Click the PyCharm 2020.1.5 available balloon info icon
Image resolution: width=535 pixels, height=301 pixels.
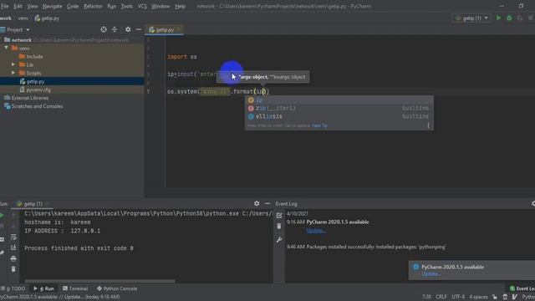[x=415, y=267]
